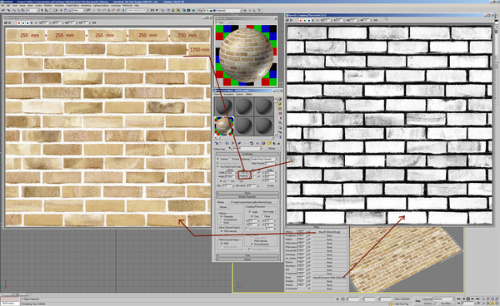Click the Mirror tool icon

point(152,10)
